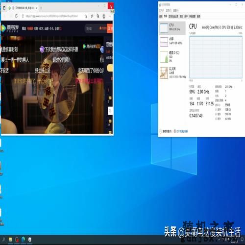Image resolution: width=245 pixels, height=245 pixels.
Task: Click the handles value 51125
Action: (x=210, y=103)
